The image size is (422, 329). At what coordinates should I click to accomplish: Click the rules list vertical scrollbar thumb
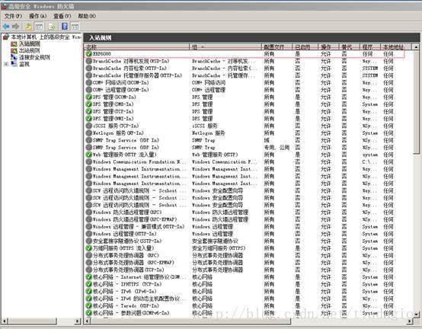point(417,102)
